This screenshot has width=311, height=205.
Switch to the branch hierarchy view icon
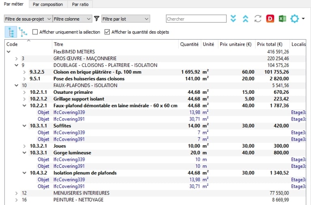(x=23, y=32)
